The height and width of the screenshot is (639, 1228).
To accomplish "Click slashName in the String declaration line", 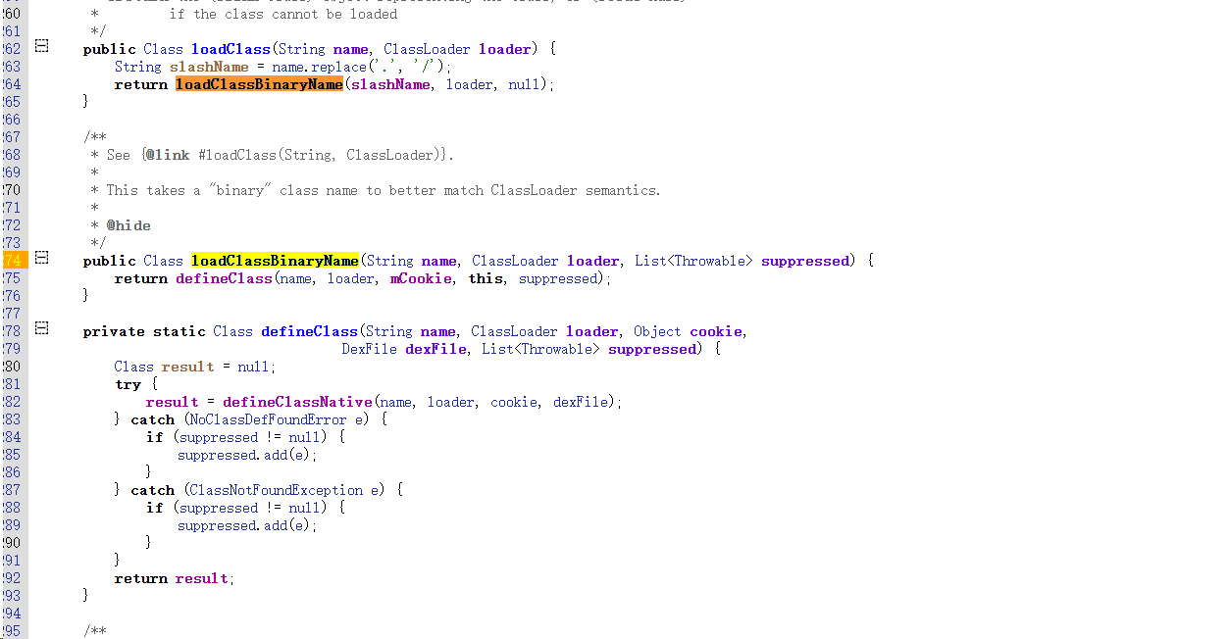I will (209, 67).
